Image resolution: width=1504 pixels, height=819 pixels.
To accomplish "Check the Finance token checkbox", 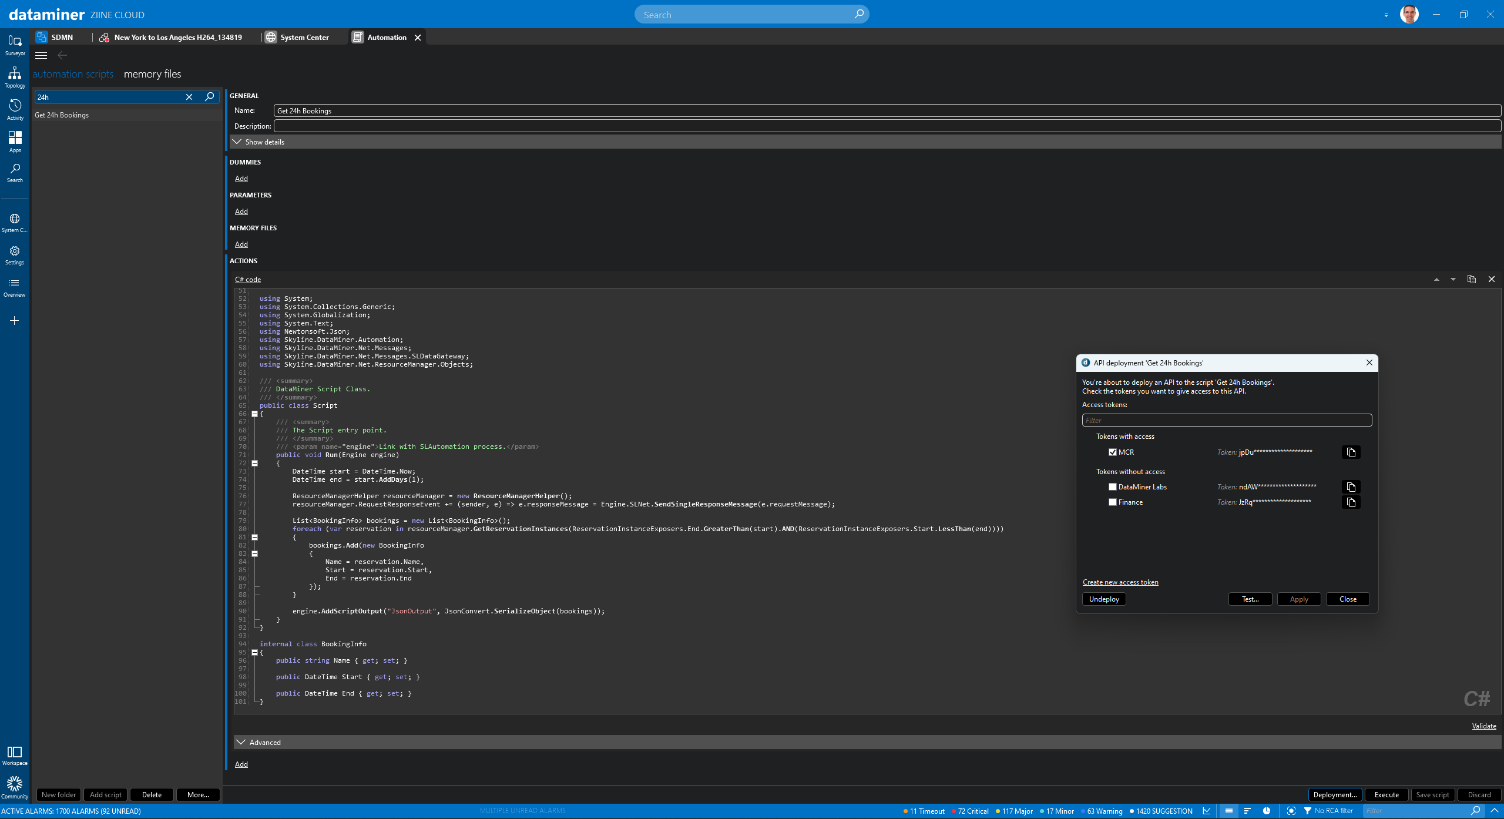I will (1113, 502).
